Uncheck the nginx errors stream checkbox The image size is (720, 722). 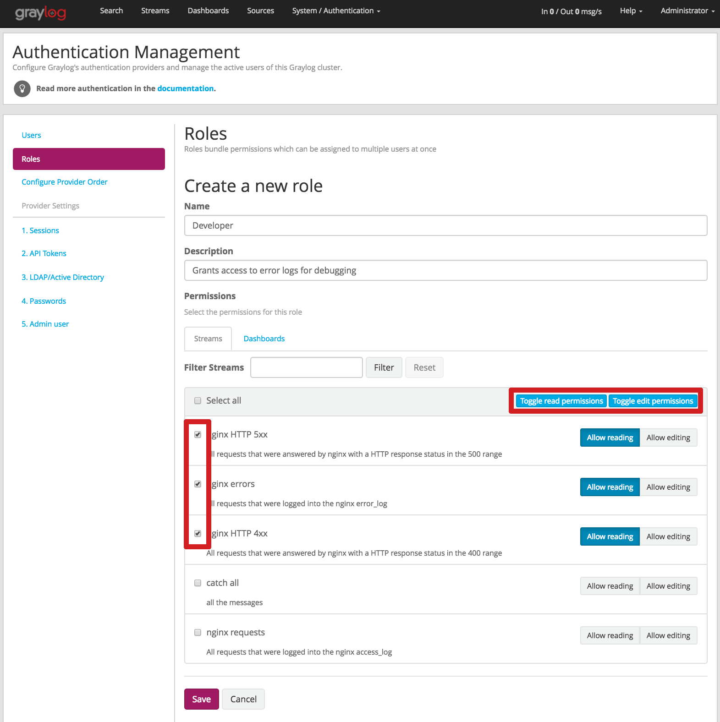pyautogui.click(x=198, y=484)
